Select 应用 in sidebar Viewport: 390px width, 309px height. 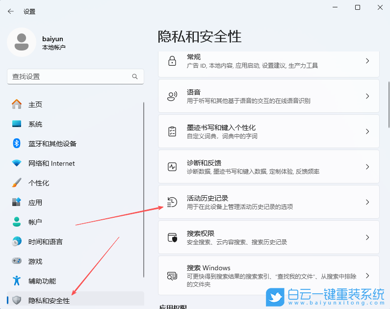[x=76, y=203]
